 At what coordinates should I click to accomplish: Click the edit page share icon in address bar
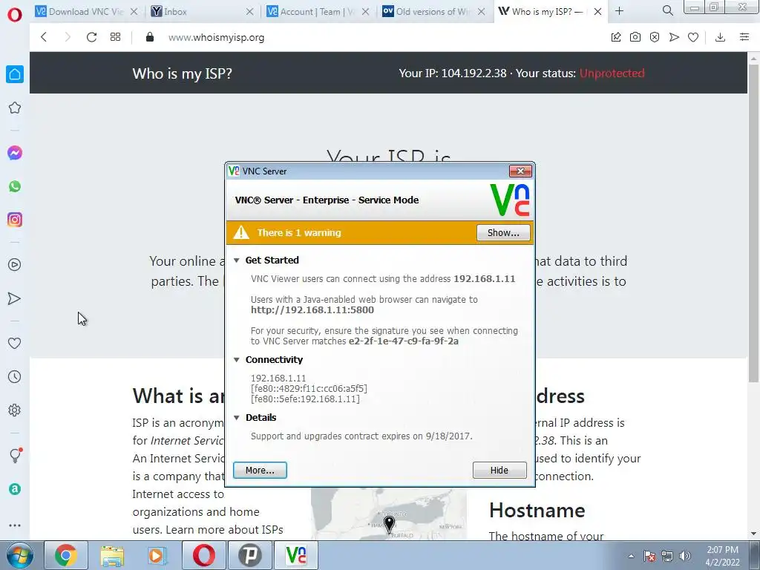[616, 37]
